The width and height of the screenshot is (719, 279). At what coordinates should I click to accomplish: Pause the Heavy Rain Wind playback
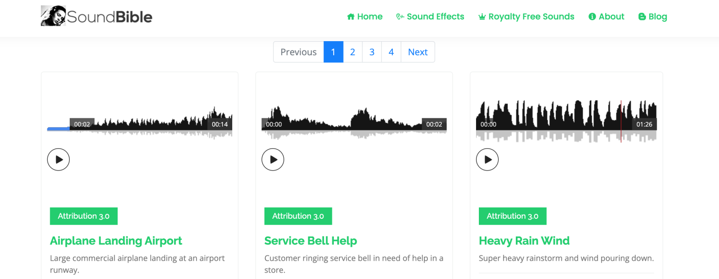pos(487,159)
